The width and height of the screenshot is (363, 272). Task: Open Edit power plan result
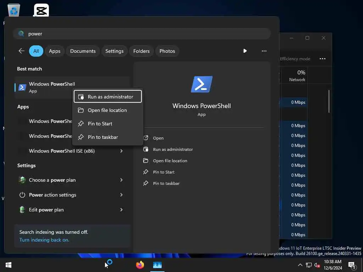[72, 210]
